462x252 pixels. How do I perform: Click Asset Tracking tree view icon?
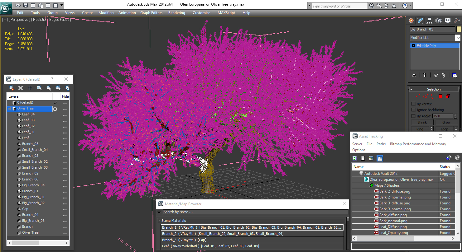click(371, 158)
